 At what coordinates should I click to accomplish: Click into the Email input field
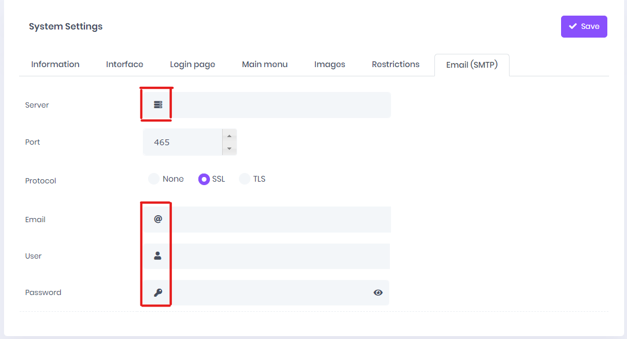pyautogui.click(x=281, y=219)
